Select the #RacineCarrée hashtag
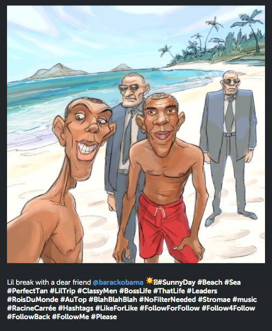 coord(31,308)
